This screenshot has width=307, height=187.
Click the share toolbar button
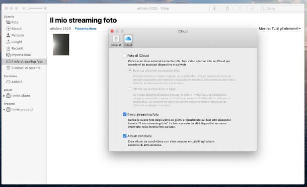click(x=227, y=9)
